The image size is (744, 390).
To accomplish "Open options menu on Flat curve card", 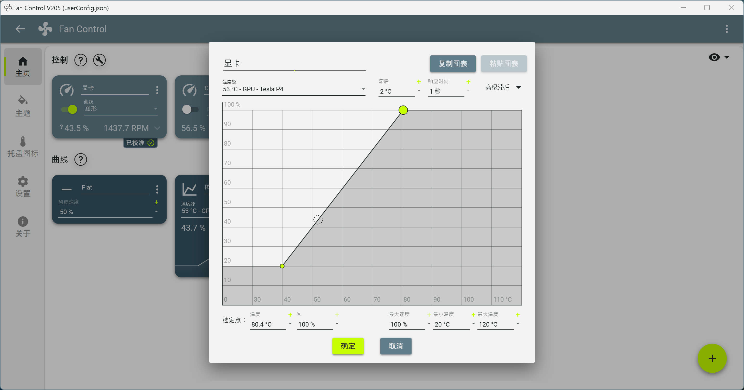I will (157, 190).
